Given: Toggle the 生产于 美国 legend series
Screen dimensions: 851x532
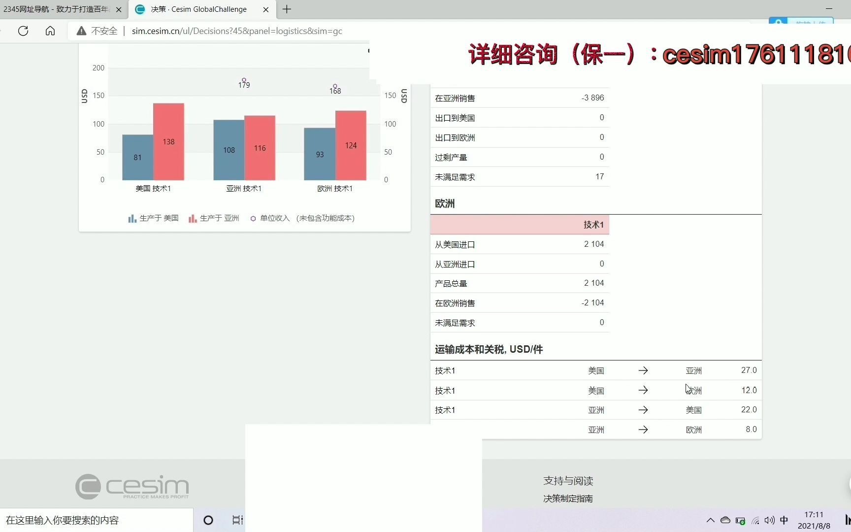Looking at the screenshot, I should [x=153, y=218].
